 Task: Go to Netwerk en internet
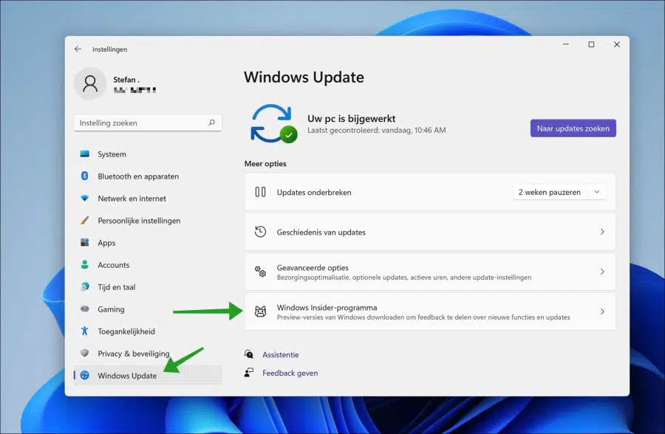pos(148,198)
